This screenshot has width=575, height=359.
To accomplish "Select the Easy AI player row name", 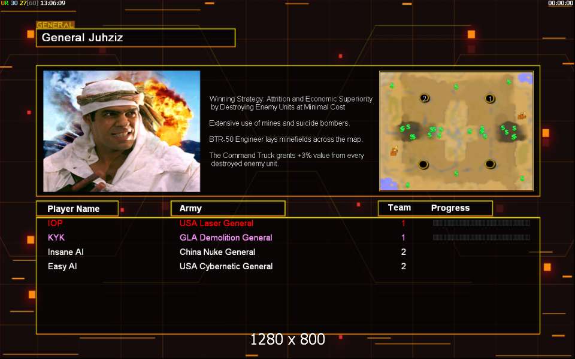I will 62,266.
